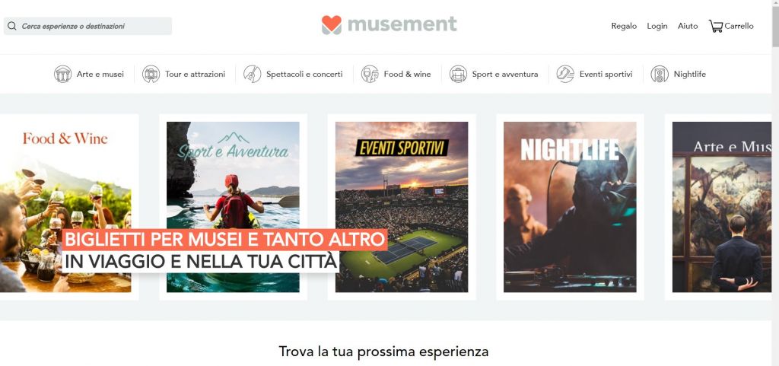Open the Nightlife DJ card
This screenshot has height=366, width=779.
[570, 207]
